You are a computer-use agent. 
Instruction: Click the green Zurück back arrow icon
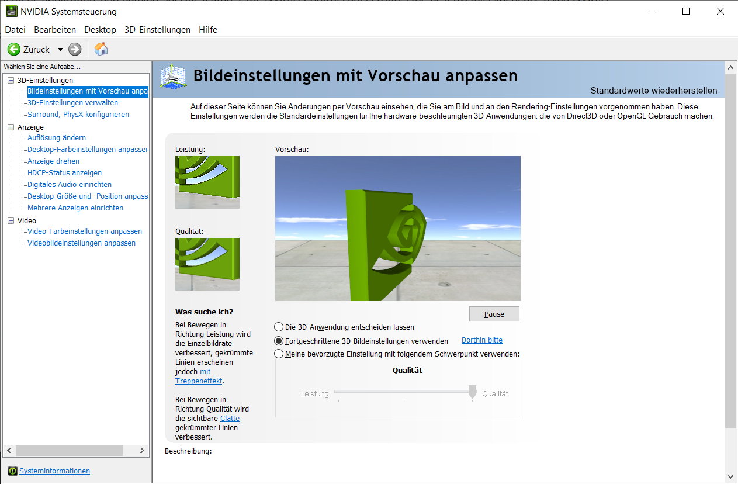tap(14, 49)
